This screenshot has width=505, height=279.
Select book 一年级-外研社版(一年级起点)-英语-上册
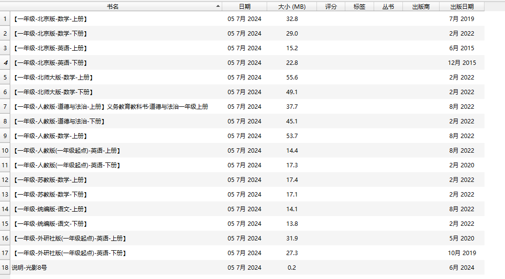tap(69, 239)
